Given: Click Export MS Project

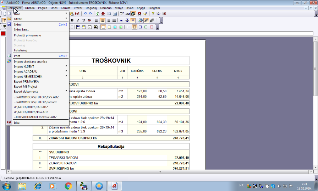Looking at the screenshot, I should coord(38,86).
